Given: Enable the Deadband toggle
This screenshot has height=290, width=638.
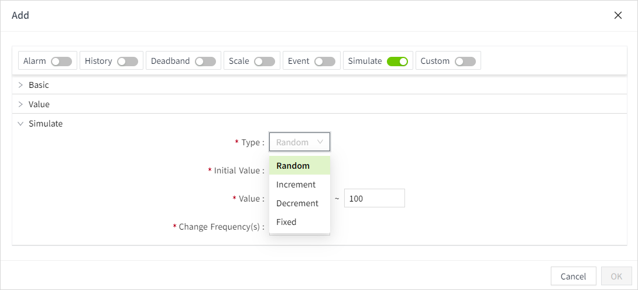Looking at the screenshot, I should tap(205, 61).
